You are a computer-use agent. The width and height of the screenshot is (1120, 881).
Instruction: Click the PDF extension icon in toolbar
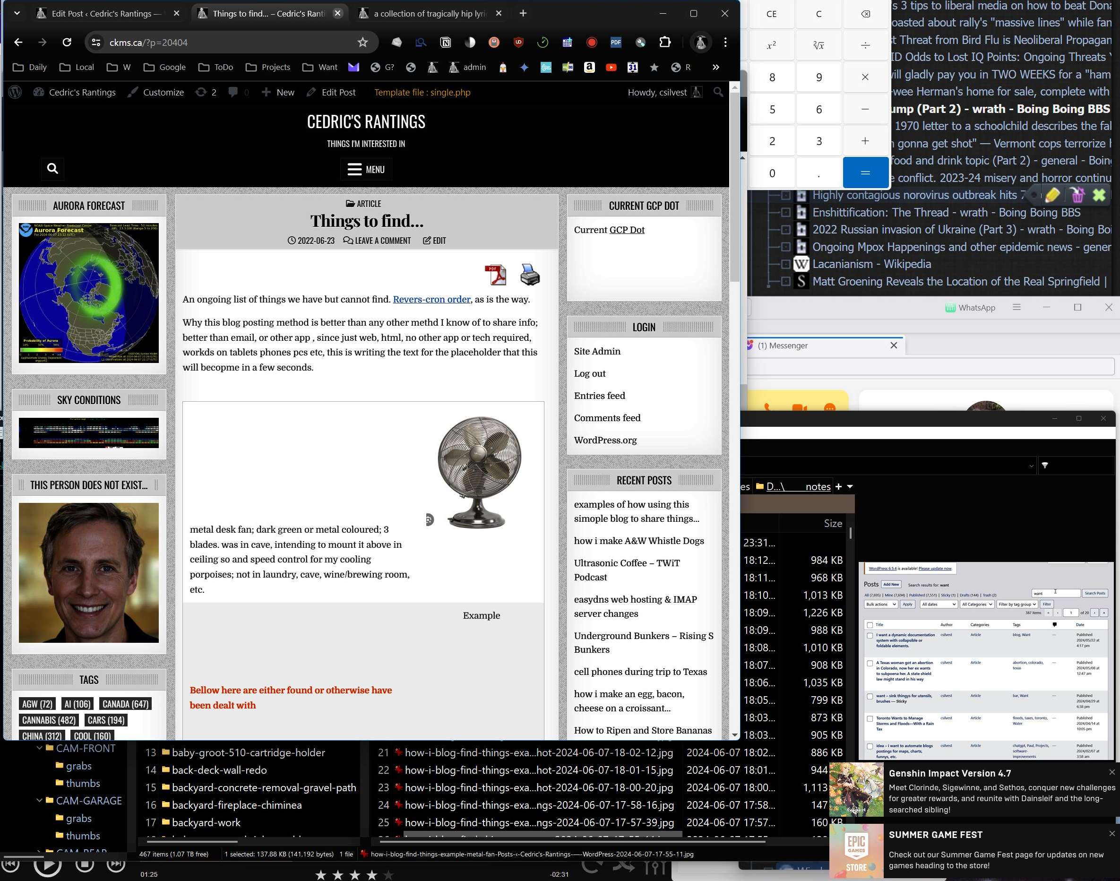pos(616,42)
